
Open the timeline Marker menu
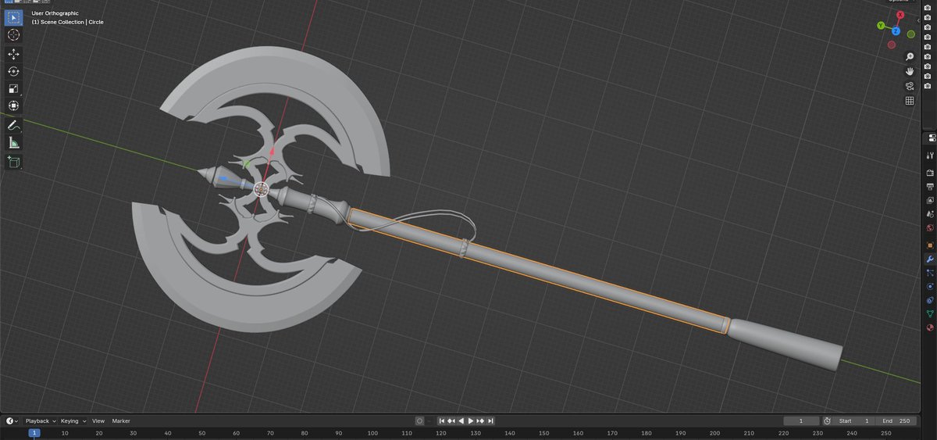coord(121,420)
